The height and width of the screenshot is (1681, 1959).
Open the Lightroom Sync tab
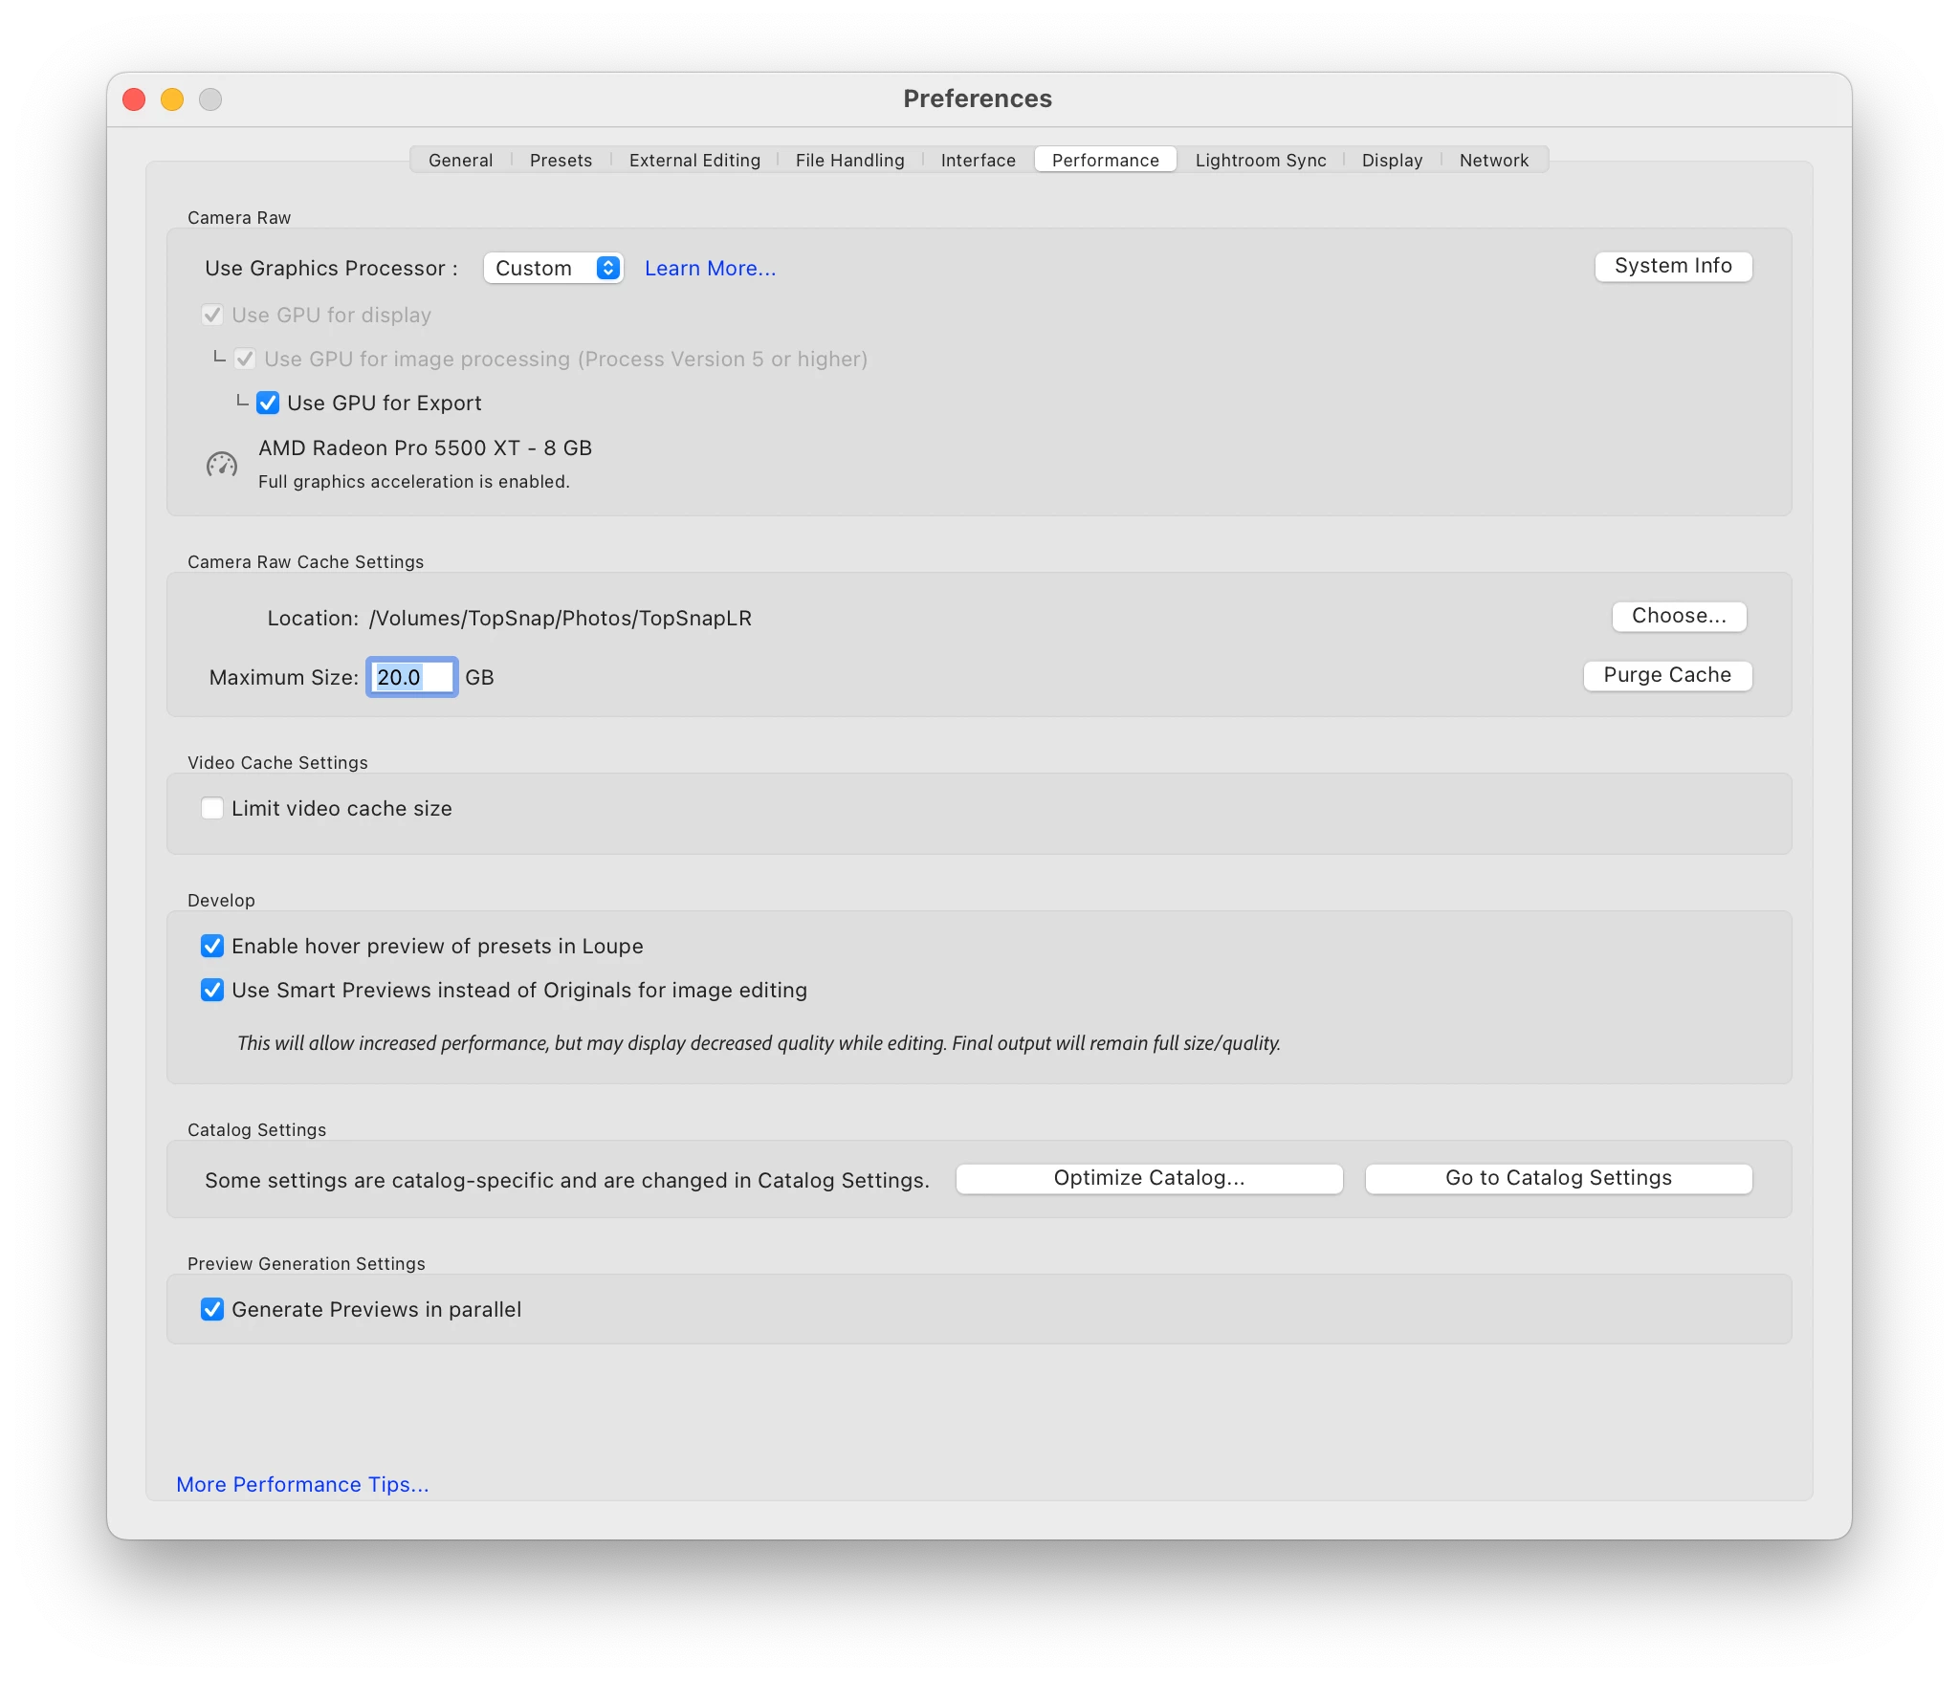1261,161
